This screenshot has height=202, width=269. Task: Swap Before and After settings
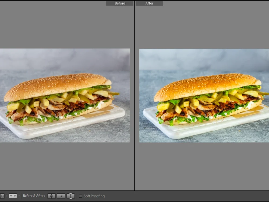tap(70, 196)
